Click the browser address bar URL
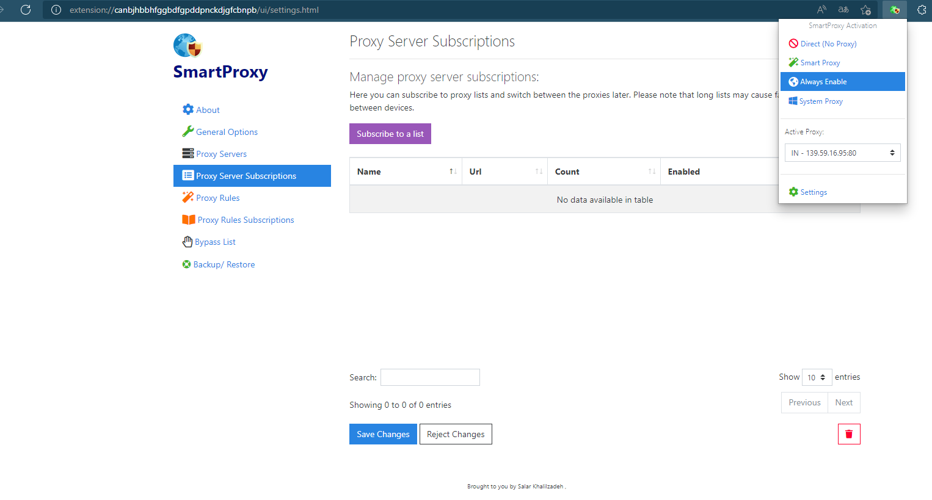This screenshot has height=500, width=932. pyautogui.click(x=194, y=10)
